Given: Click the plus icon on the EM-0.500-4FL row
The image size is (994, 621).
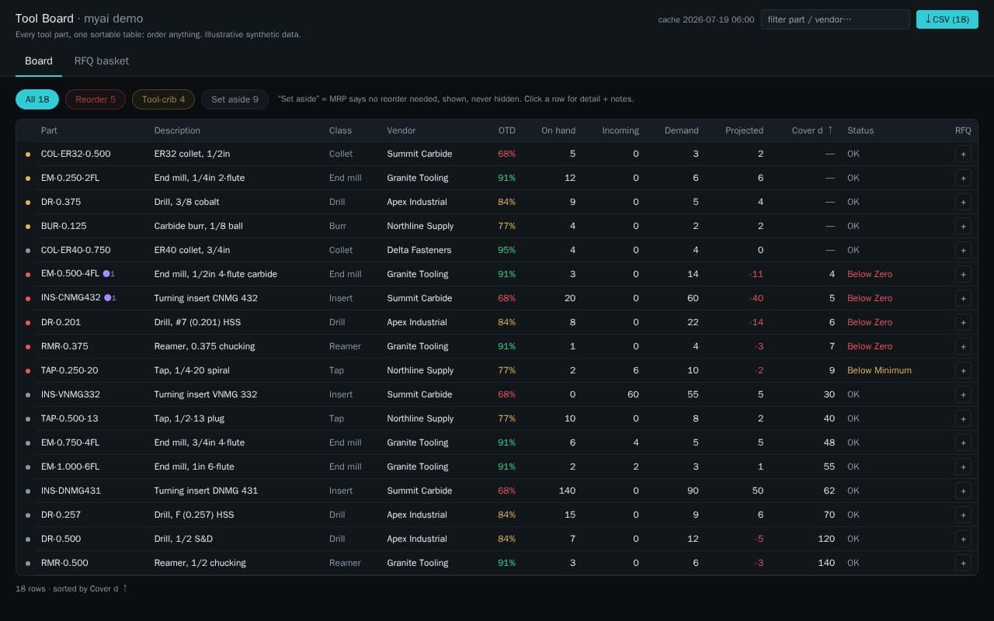Looking at the screenshot, I should point(963,274).
